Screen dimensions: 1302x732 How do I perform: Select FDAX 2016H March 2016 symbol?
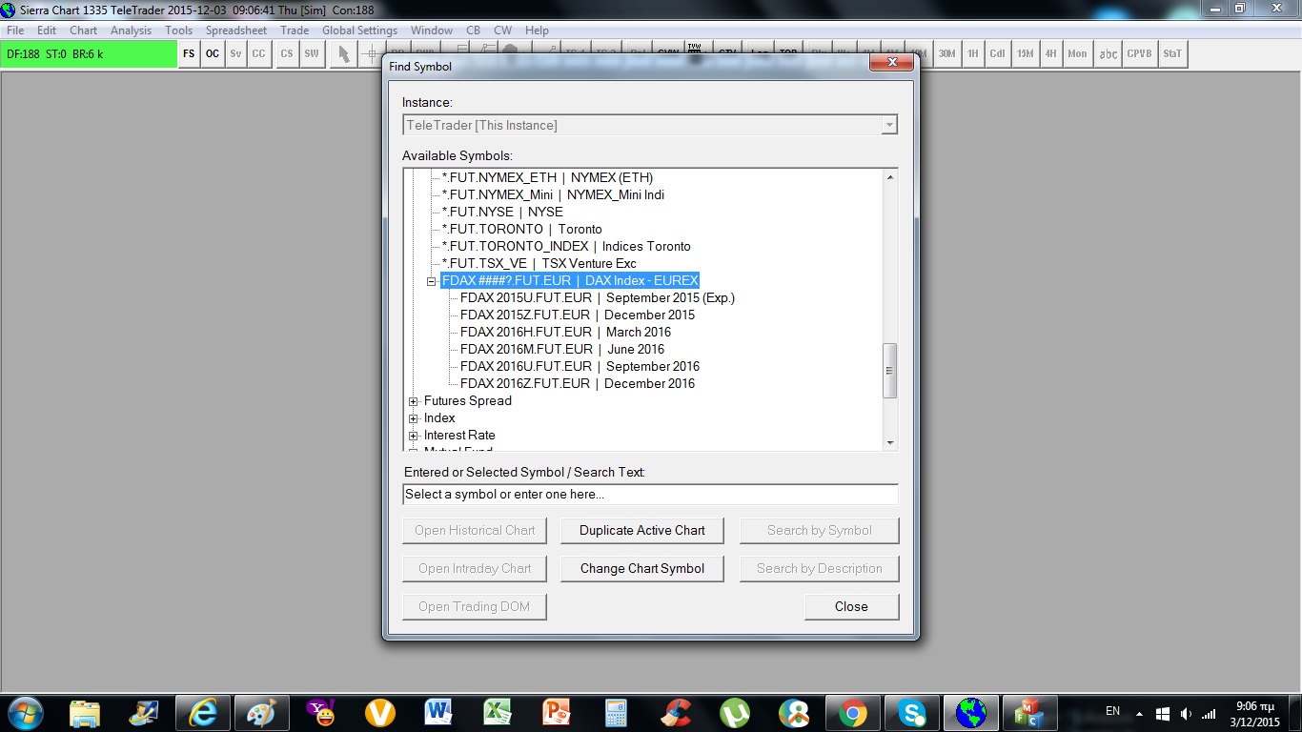pyautogui.click(x=565, y=332)
